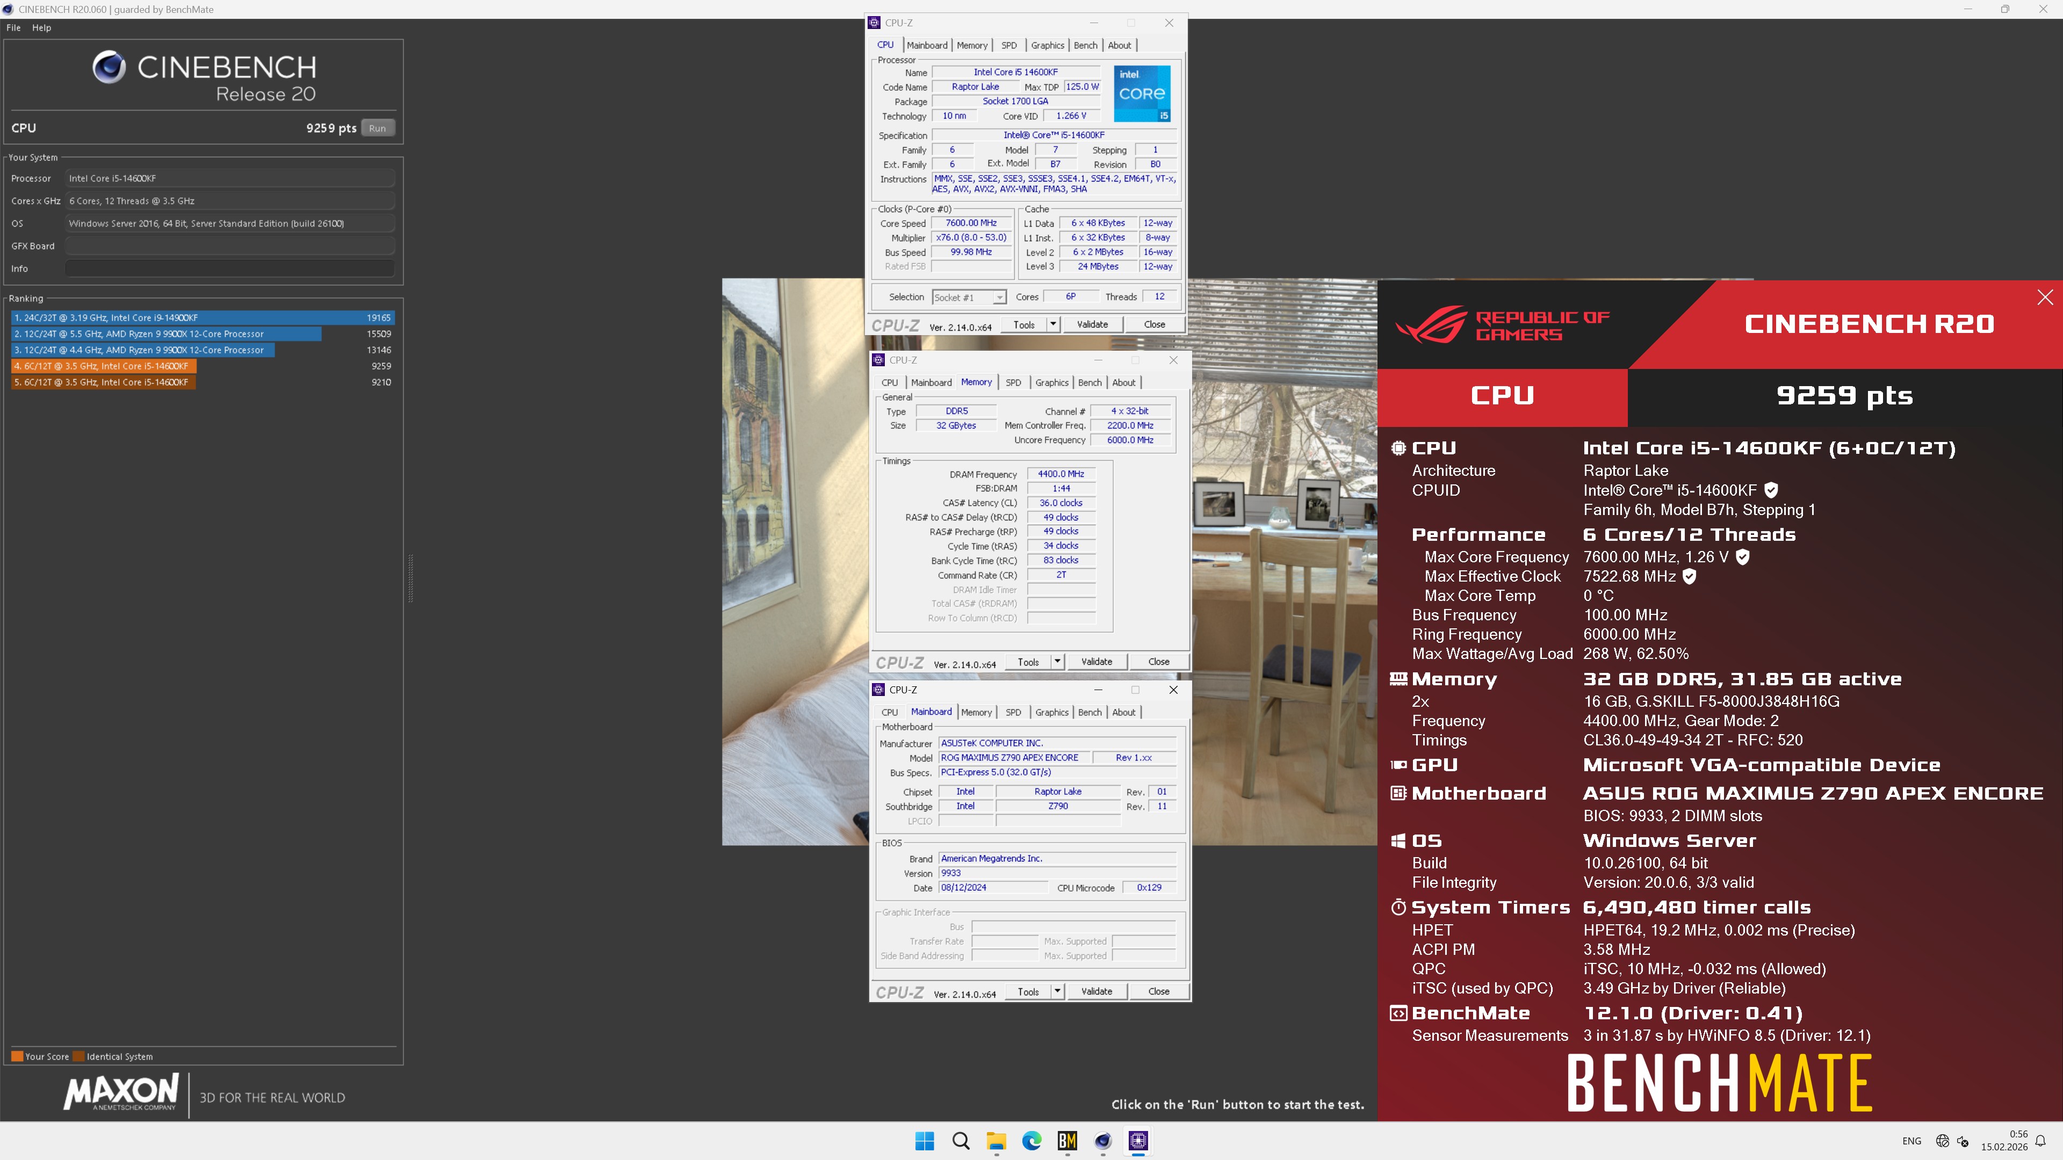
Task: Launch Microsoft Edge from the taskbar
Action: tap(1031, 1141)
